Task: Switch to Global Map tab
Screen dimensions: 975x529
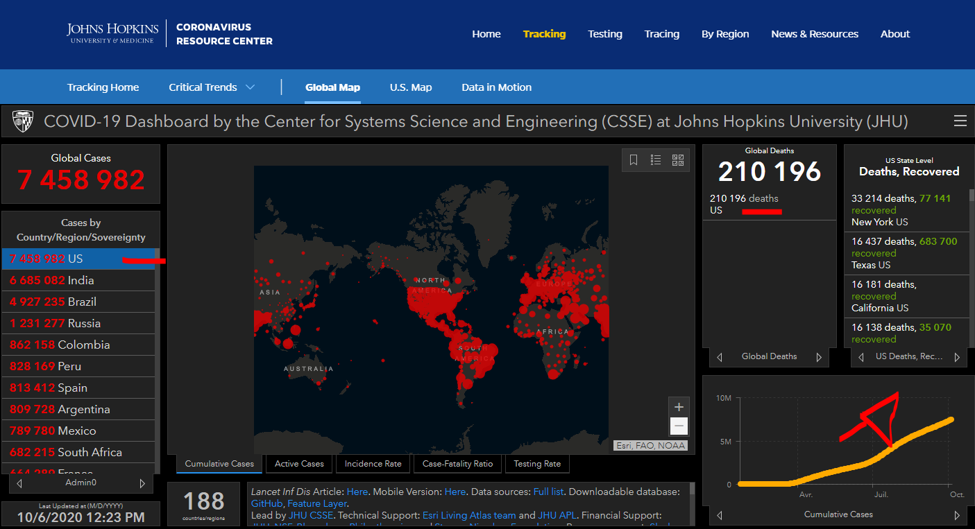Action: [x=332, y=87]
